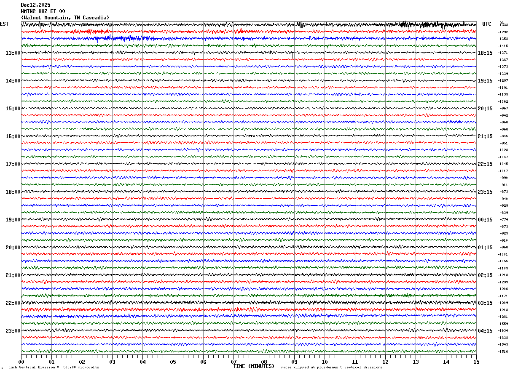Select minute mark 04 on the time axis
The width and height of the screenshot is (510, 373).
coord(142,362)
